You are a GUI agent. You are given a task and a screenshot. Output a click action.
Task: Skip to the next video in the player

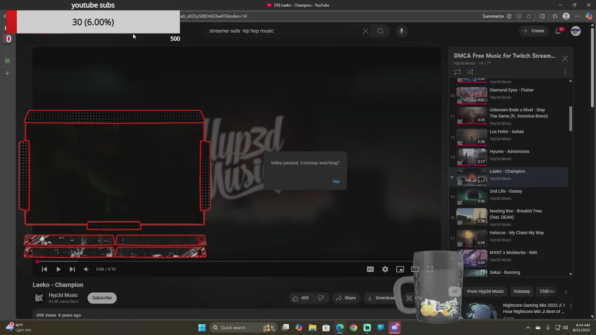72,269
